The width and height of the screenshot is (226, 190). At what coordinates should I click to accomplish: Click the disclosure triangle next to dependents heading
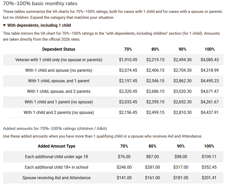click(x=4, y=25)
